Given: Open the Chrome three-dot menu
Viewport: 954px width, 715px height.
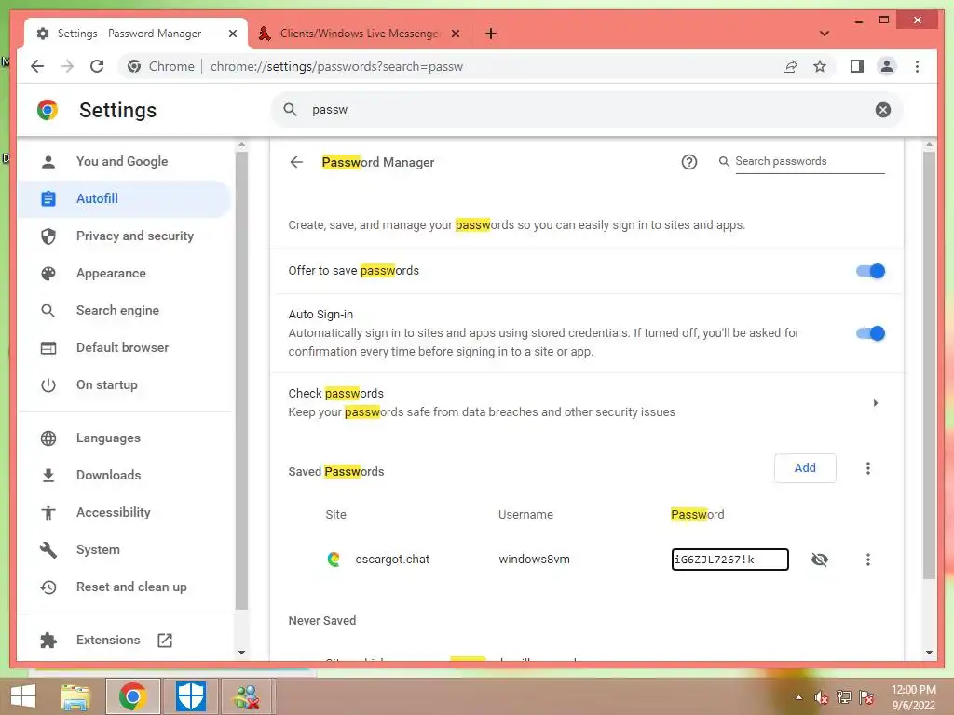Looking at the screenshot, I should tap(917, 66).
